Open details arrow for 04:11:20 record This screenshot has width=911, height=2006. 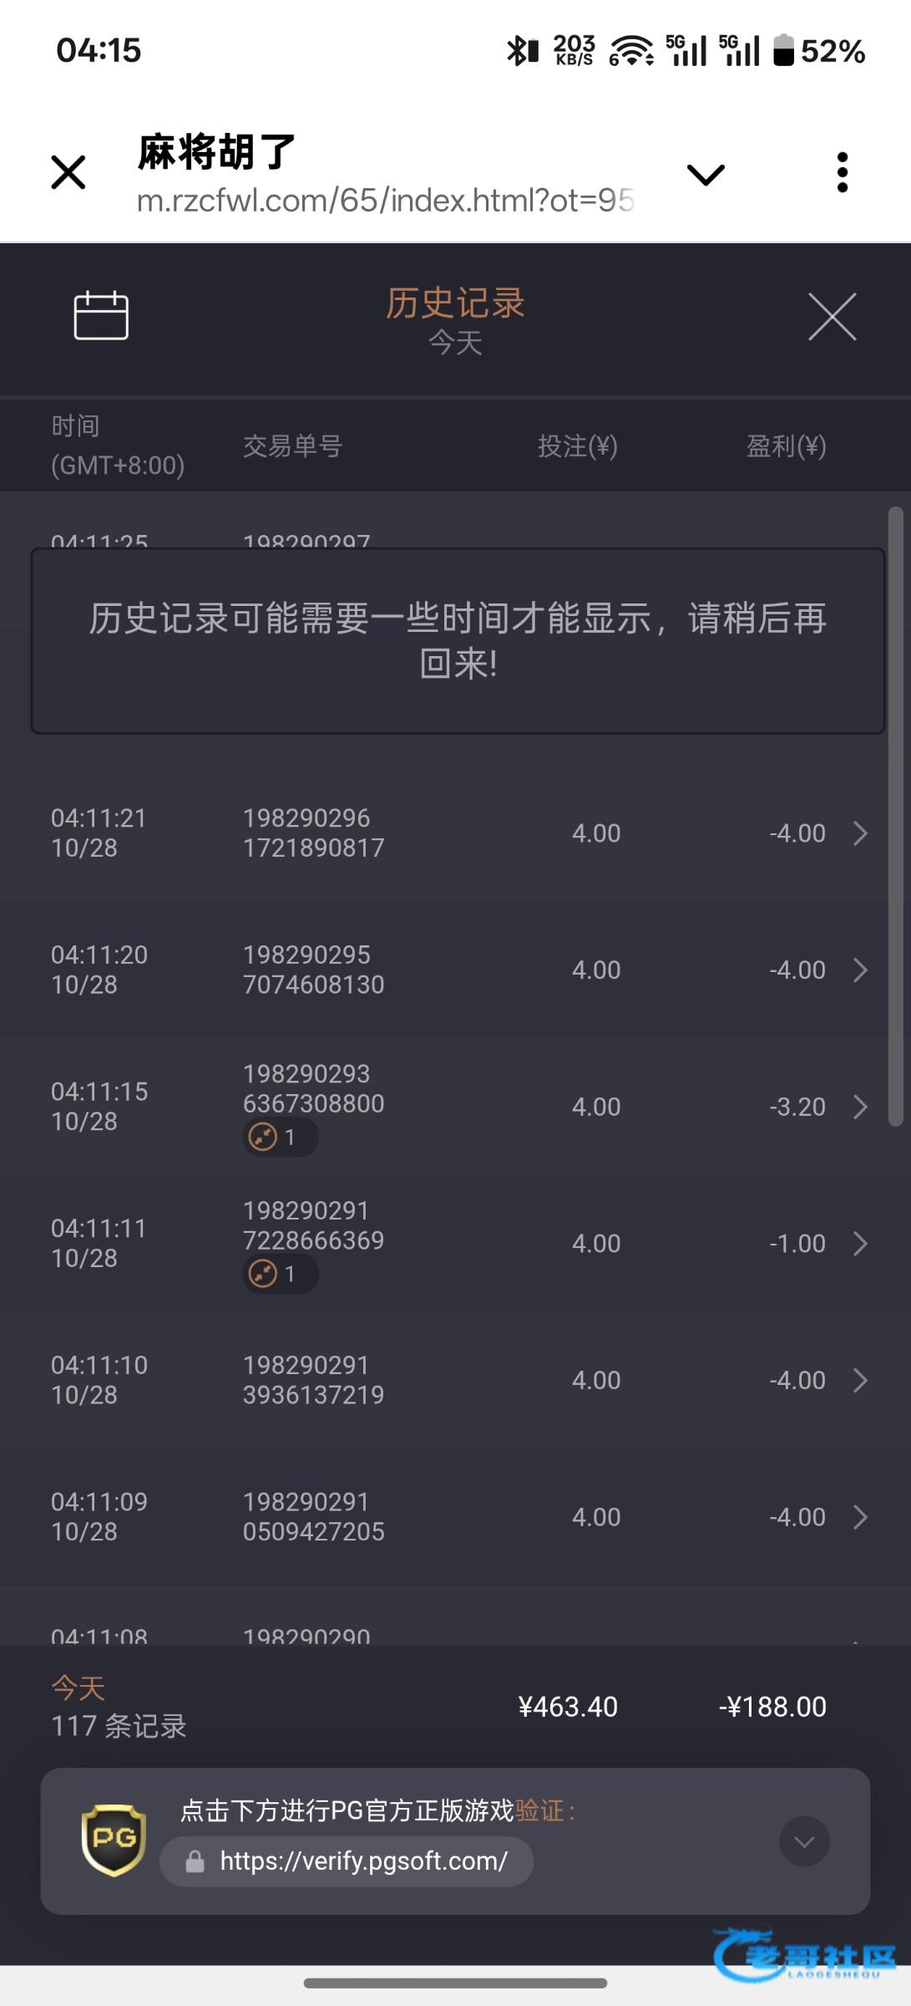coord(860,970)
